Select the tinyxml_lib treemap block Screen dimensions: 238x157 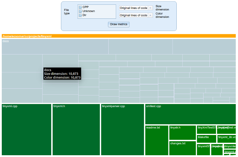[x=226, y=139]
